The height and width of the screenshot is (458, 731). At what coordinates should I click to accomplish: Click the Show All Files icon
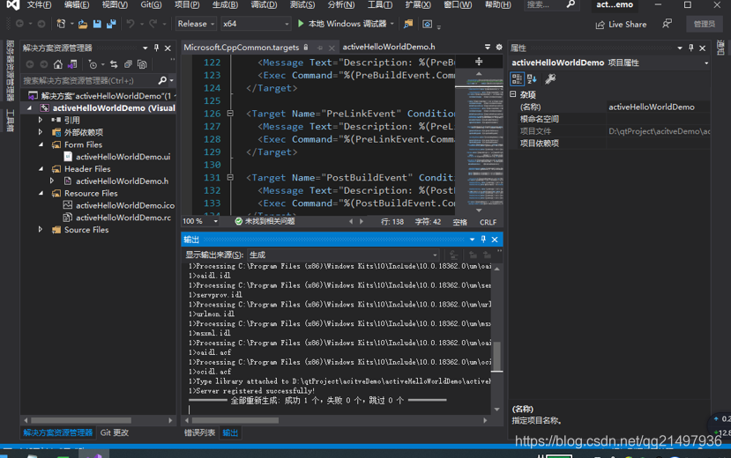[x=142, y=64]
